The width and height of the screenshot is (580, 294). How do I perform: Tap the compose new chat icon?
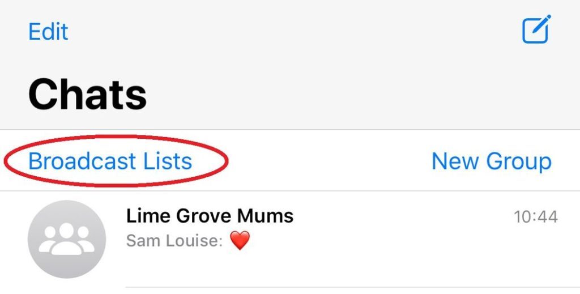click(536, 29)
